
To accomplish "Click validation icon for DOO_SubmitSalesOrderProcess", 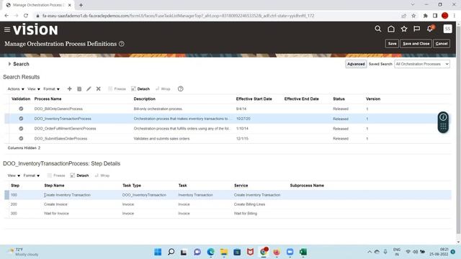I will click(x=21, y=138).
